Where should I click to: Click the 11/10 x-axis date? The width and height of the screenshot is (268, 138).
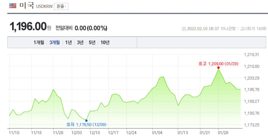click(14, 133)
